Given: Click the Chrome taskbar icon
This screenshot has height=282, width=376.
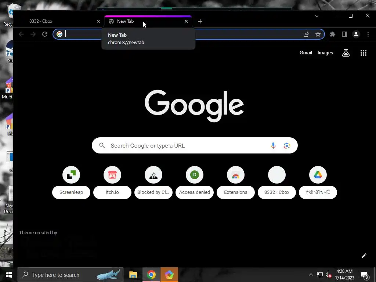Looking at the screenshot, I should (151, 275).
